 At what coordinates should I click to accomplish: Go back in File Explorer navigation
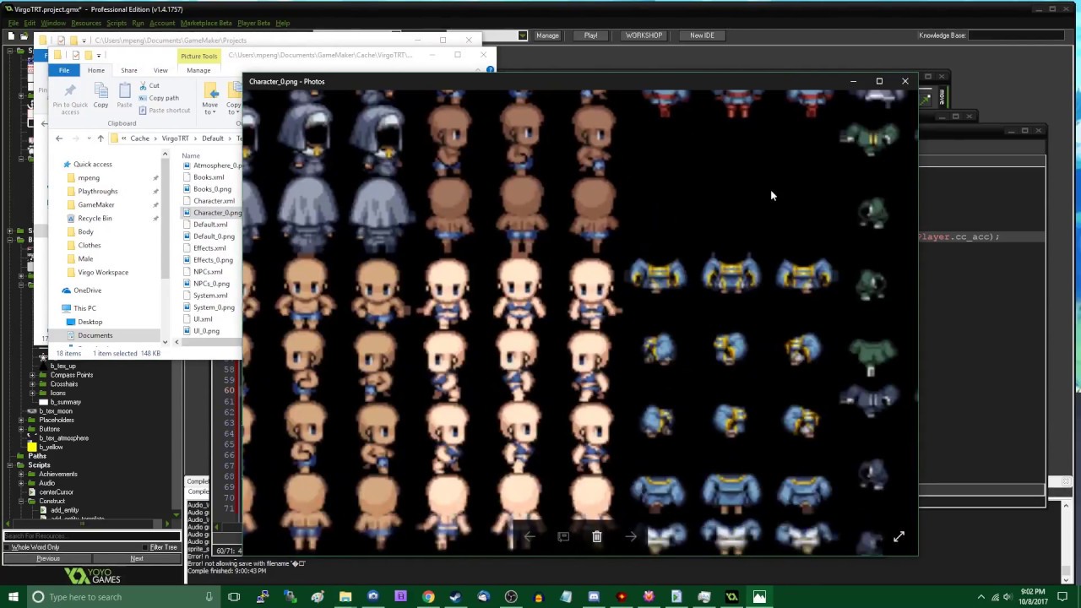pos(59,138)
